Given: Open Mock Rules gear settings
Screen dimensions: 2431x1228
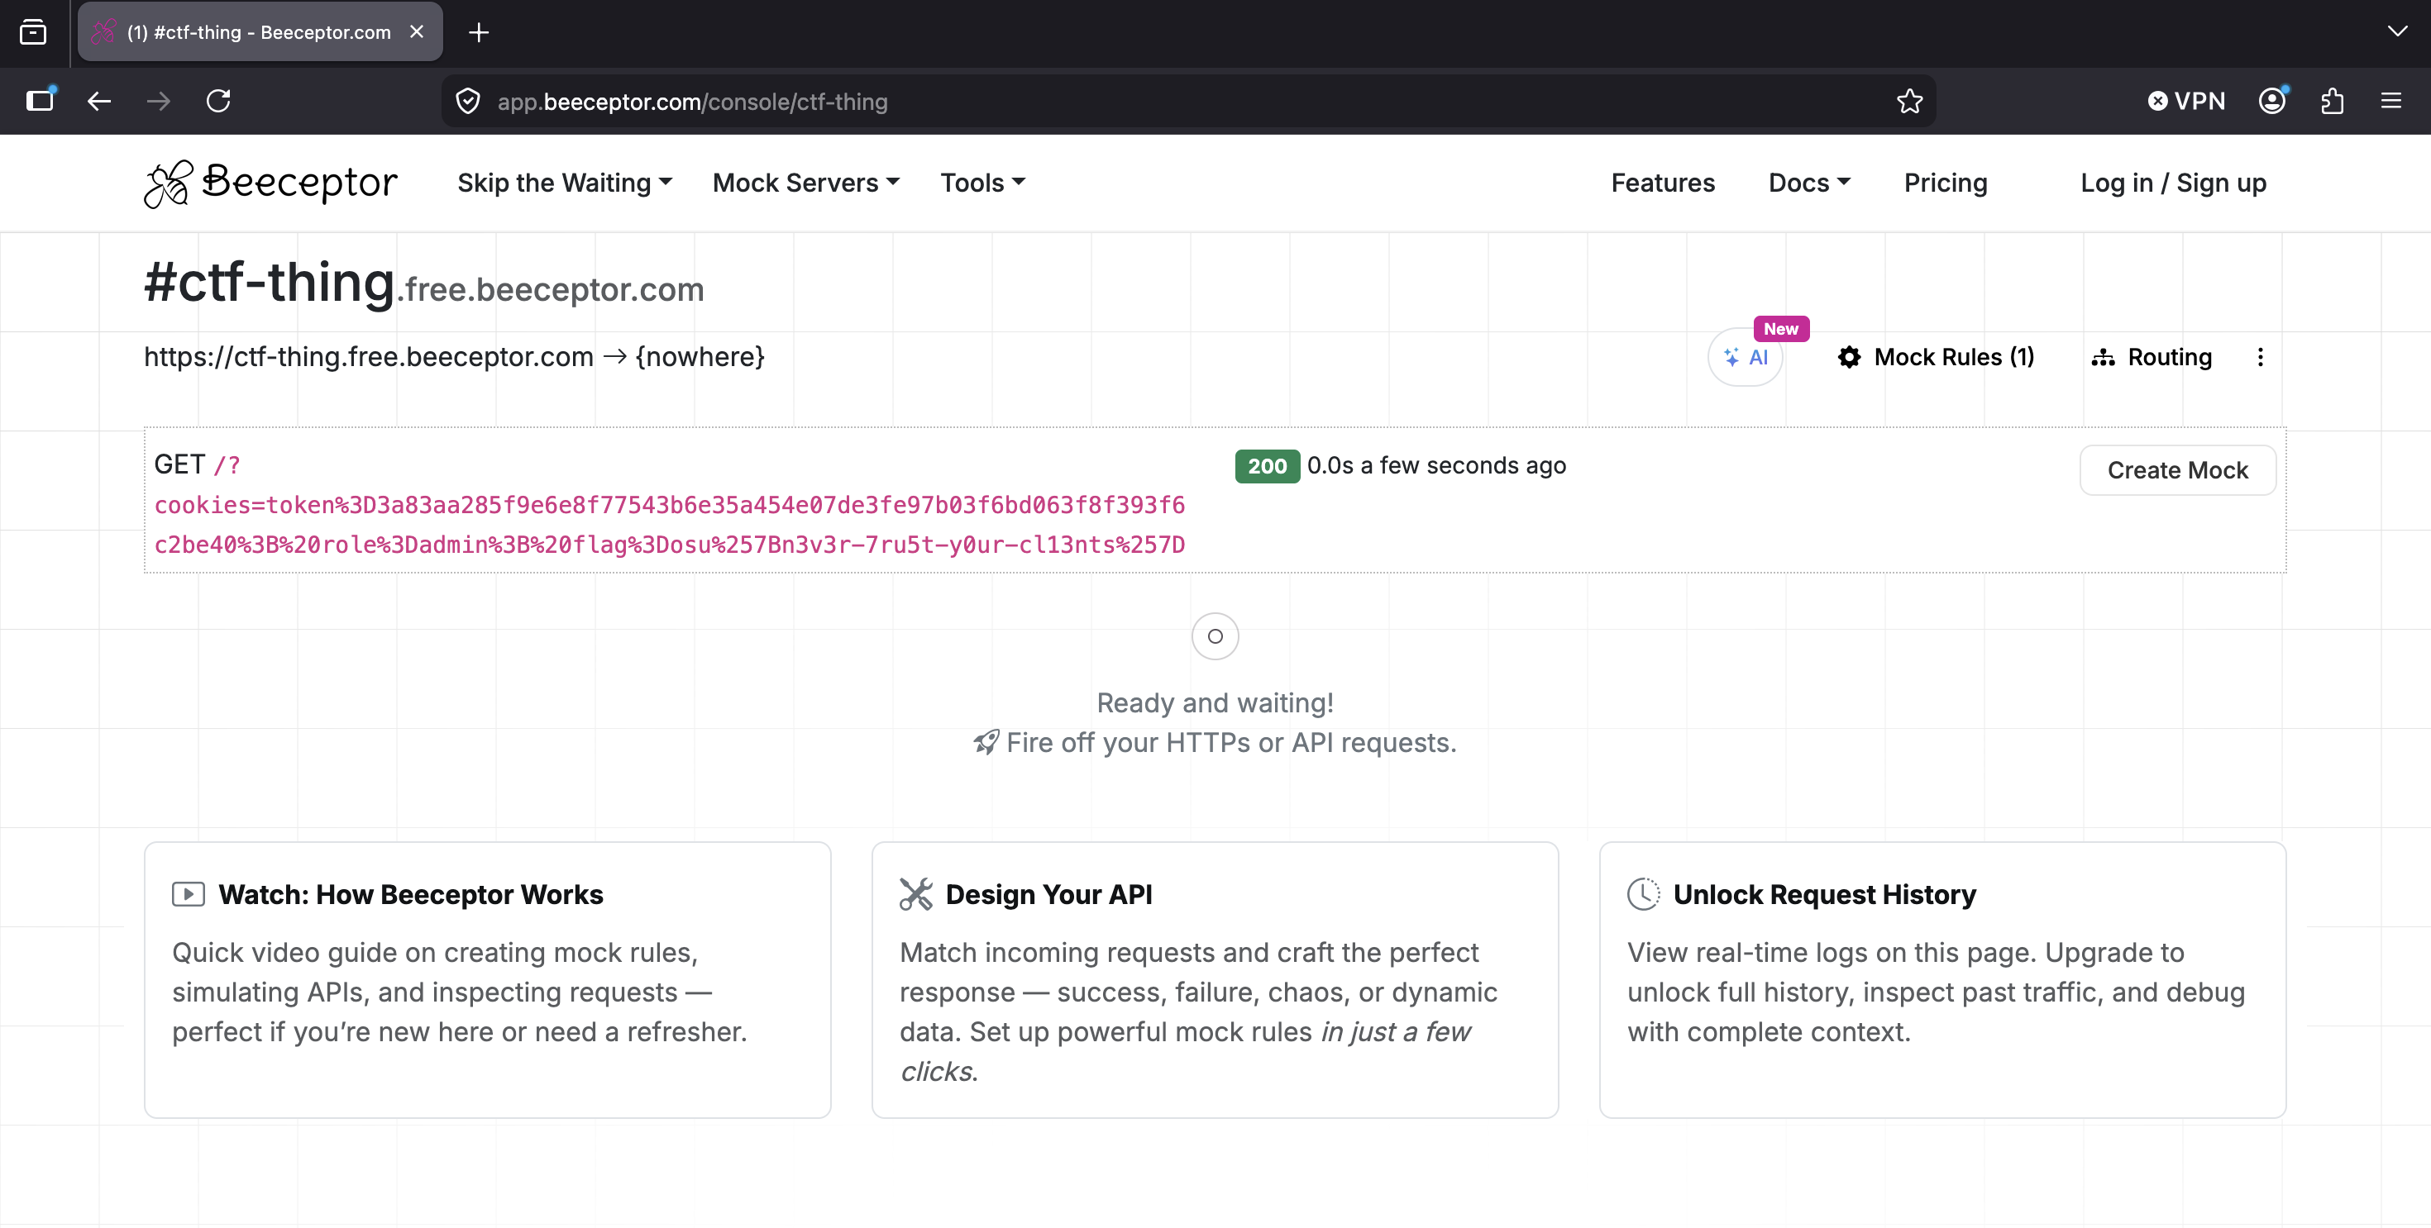Looking at the screenshot, I should click(1936, 358).
